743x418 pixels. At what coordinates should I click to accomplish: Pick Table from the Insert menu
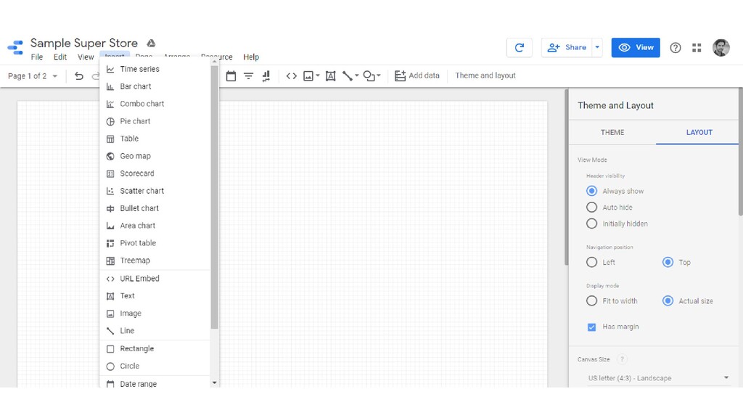click(x=155, y=139)
